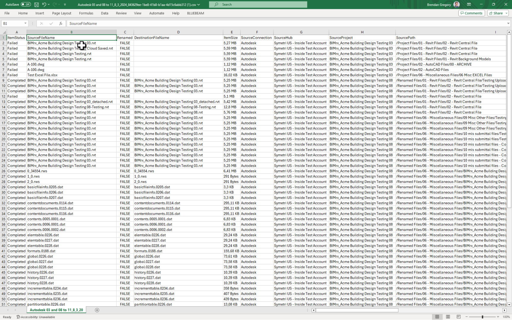Switch to the Home tab
The image size is (512, 320).
pyautogui.click(x=23, y=13)
